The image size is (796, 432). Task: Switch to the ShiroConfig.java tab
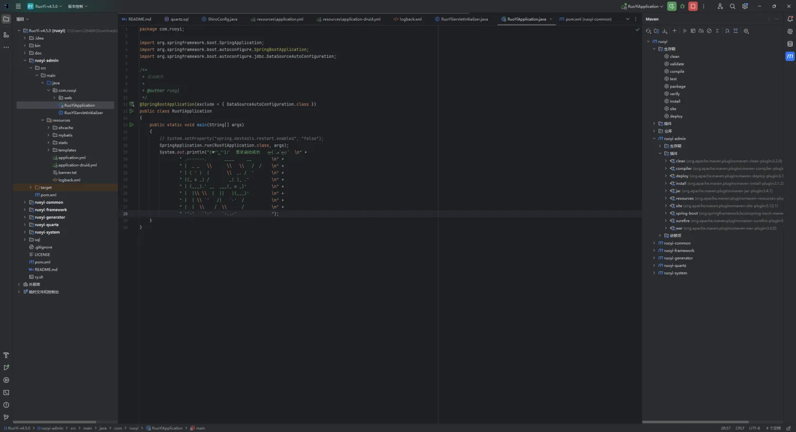219,19
